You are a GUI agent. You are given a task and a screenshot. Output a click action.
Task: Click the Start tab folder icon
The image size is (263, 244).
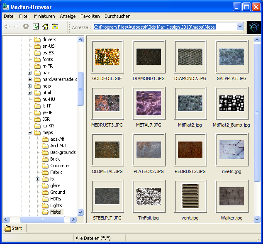pos(8,228)
